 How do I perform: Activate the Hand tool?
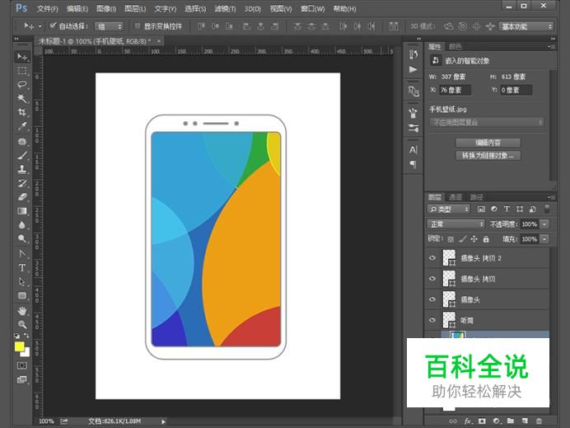22,310
